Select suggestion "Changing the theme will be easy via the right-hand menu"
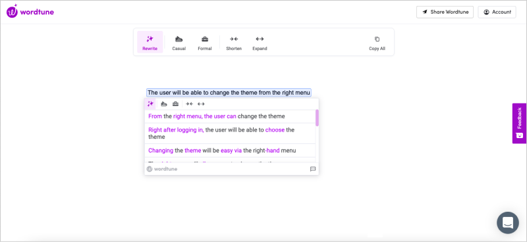527x242 pixels. tap(230, 151)
